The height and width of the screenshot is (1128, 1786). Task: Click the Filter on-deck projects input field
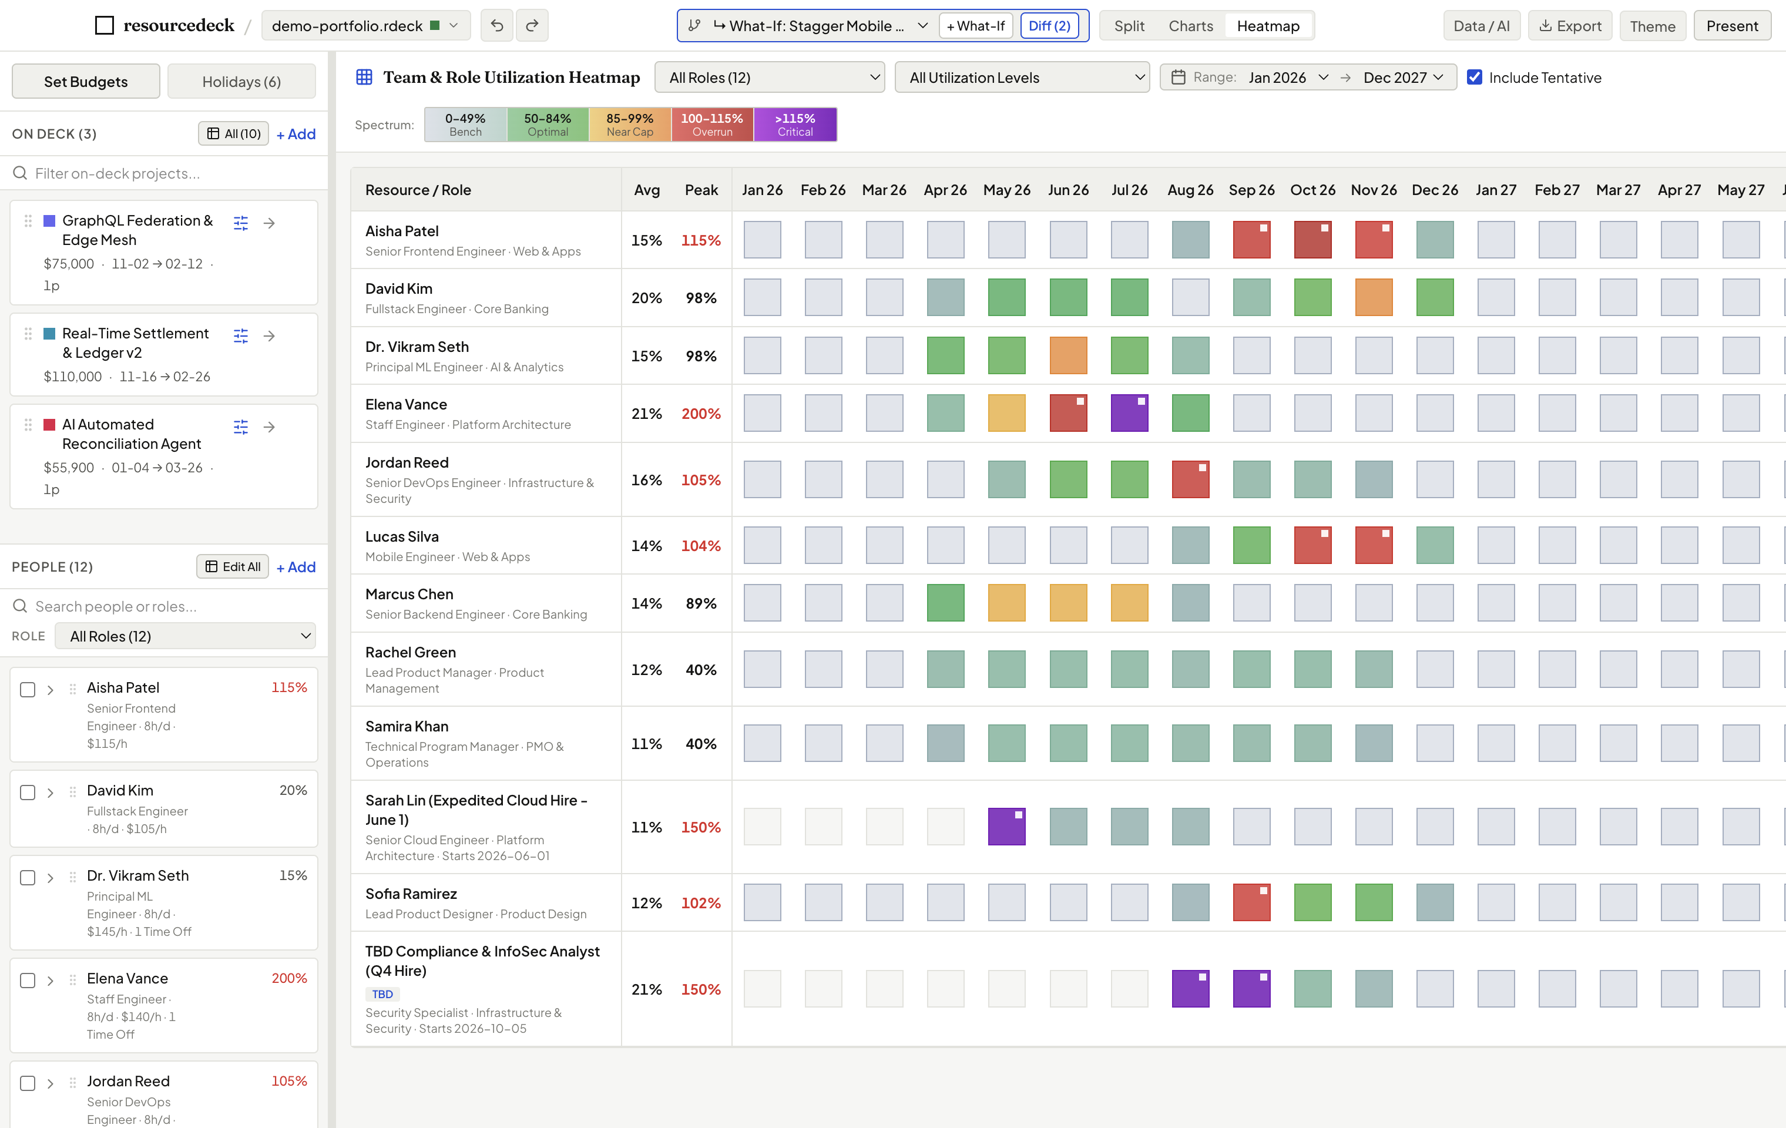[x=164, y=173]
